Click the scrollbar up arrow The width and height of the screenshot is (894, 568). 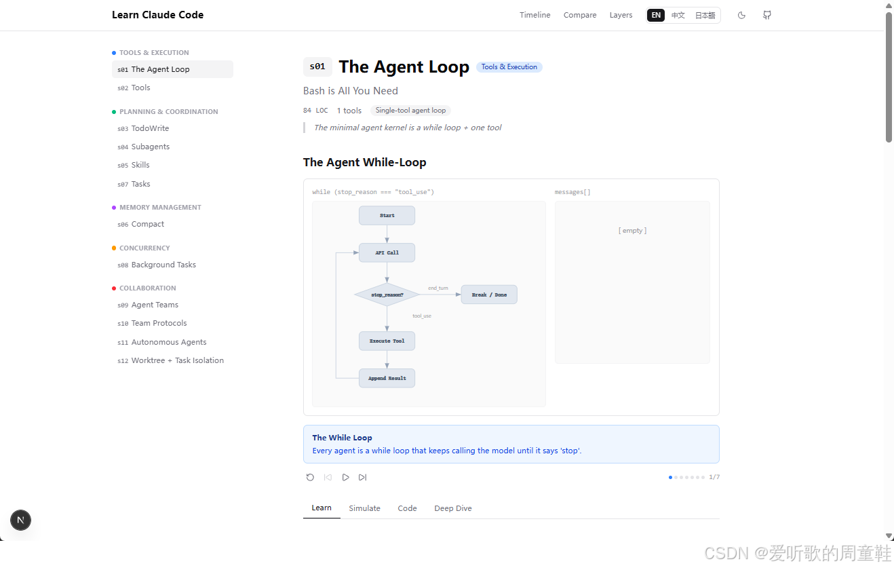[889, 5]
